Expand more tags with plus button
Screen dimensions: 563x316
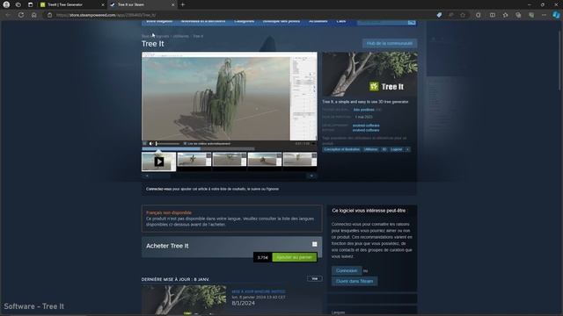(x=407, y=149)
